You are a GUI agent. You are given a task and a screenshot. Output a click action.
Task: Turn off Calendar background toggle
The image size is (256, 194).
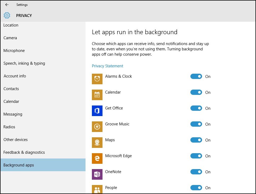(x=196, y=92)
